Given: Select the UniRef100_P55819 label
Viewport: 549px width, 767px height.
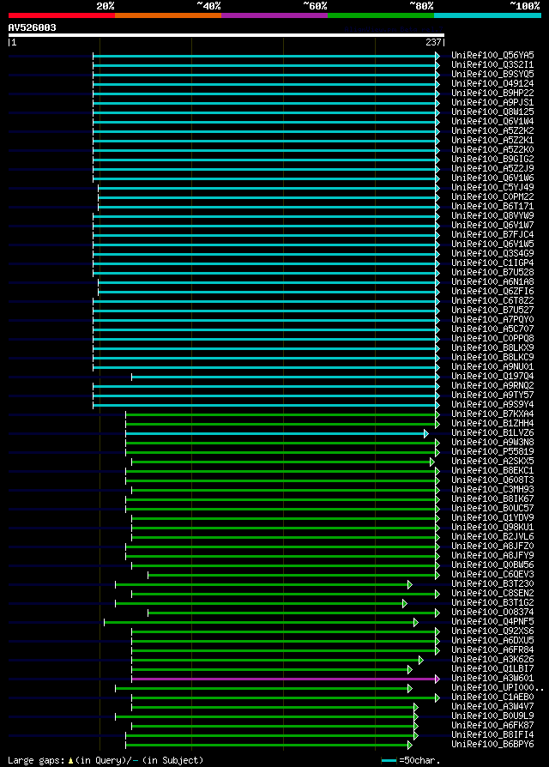Looking at the screenshot, I should click(492, 452).
